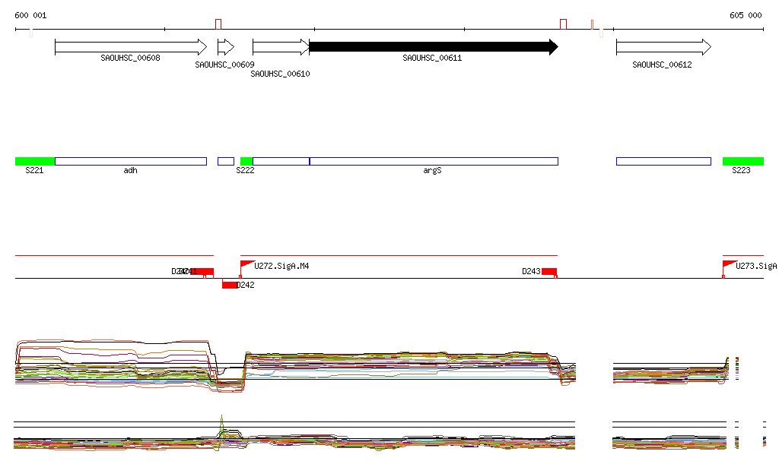
Task: Click the 600 001 start coordinate
Action: point(30,15)
